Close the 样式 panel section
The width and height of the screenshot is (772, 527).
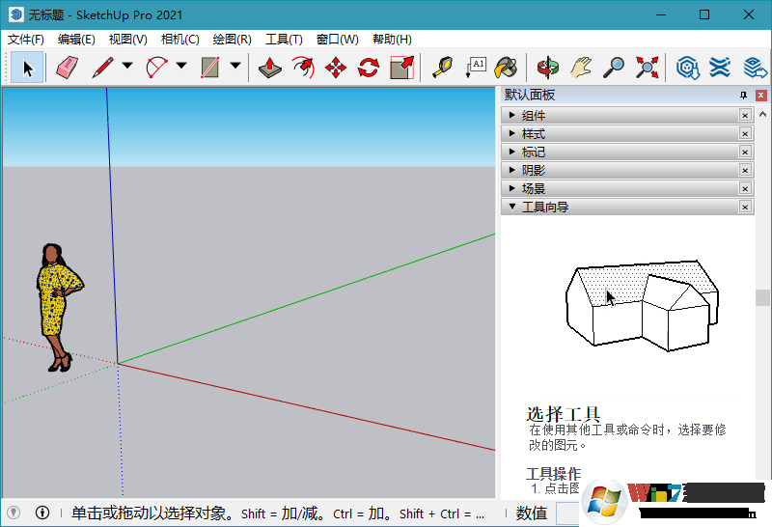click(x=745, y=133)
